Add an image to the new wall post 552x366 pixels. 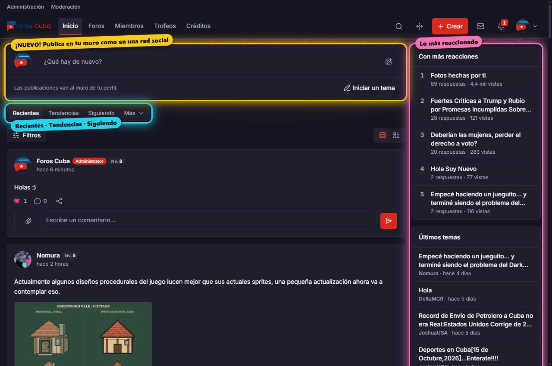389,62
